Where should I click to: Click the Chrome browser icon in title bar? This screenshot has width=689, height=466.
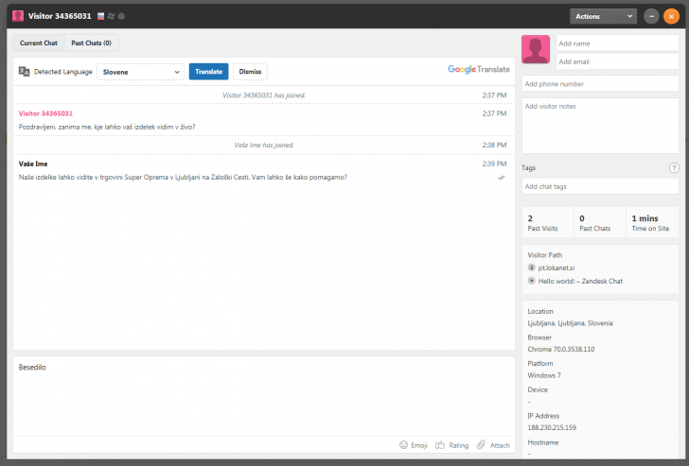click(122, 16)
